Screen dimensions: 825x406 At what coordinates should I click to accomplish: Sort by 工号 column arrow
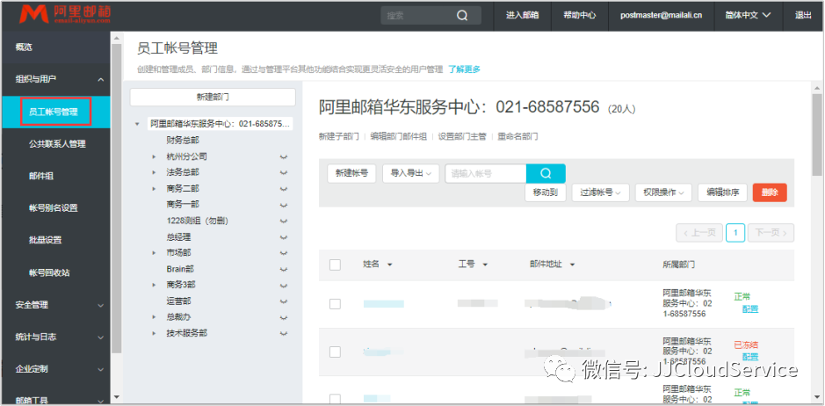click(x=485, y=265)
